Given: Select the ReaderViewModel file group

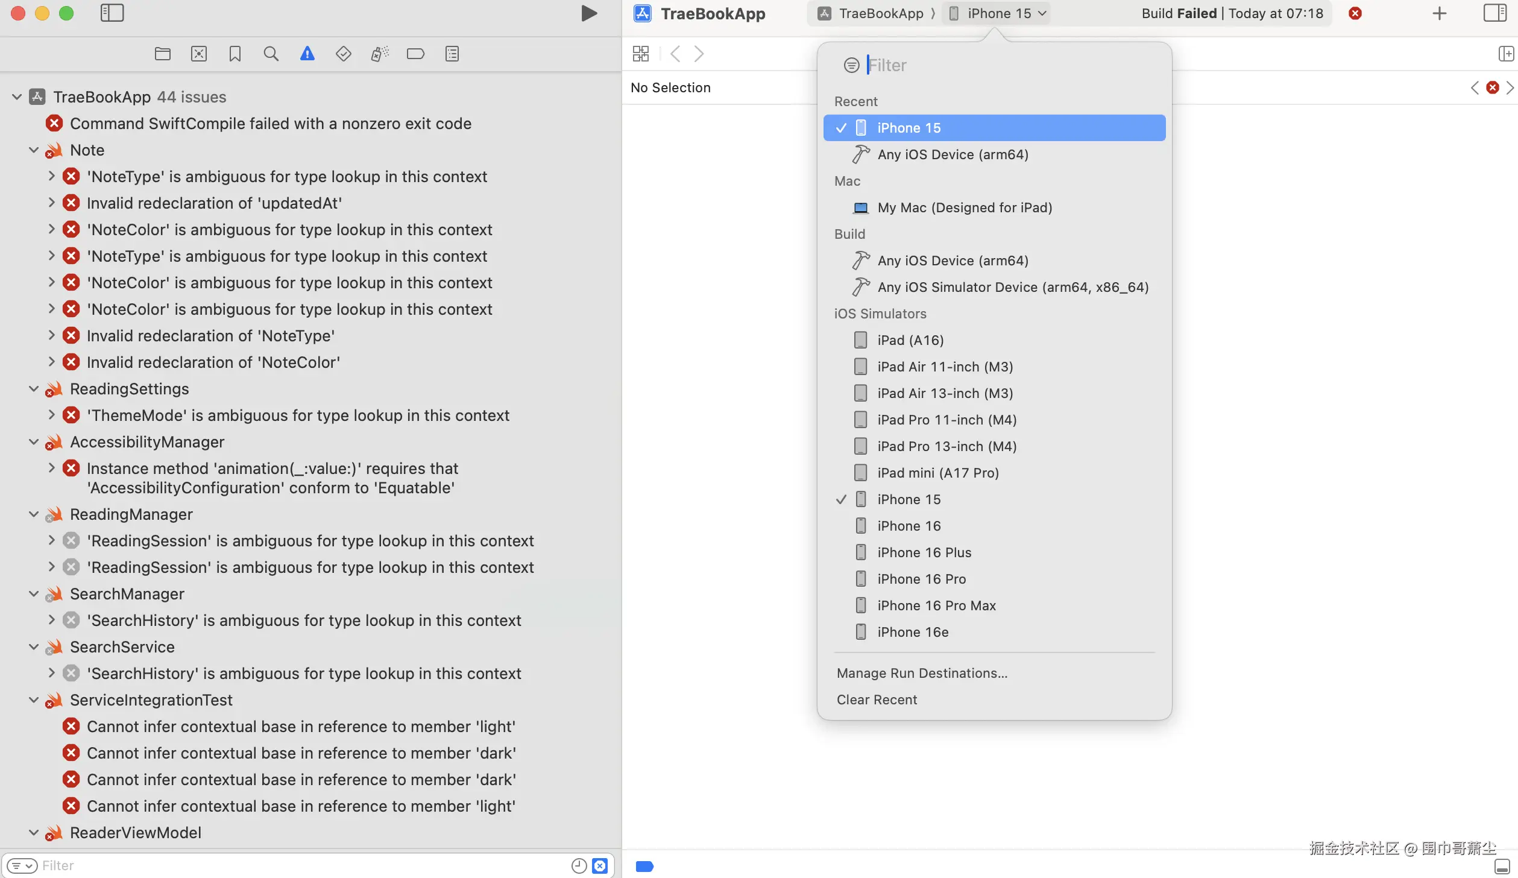Looking at the screenshot, I should tap(136, 833).
